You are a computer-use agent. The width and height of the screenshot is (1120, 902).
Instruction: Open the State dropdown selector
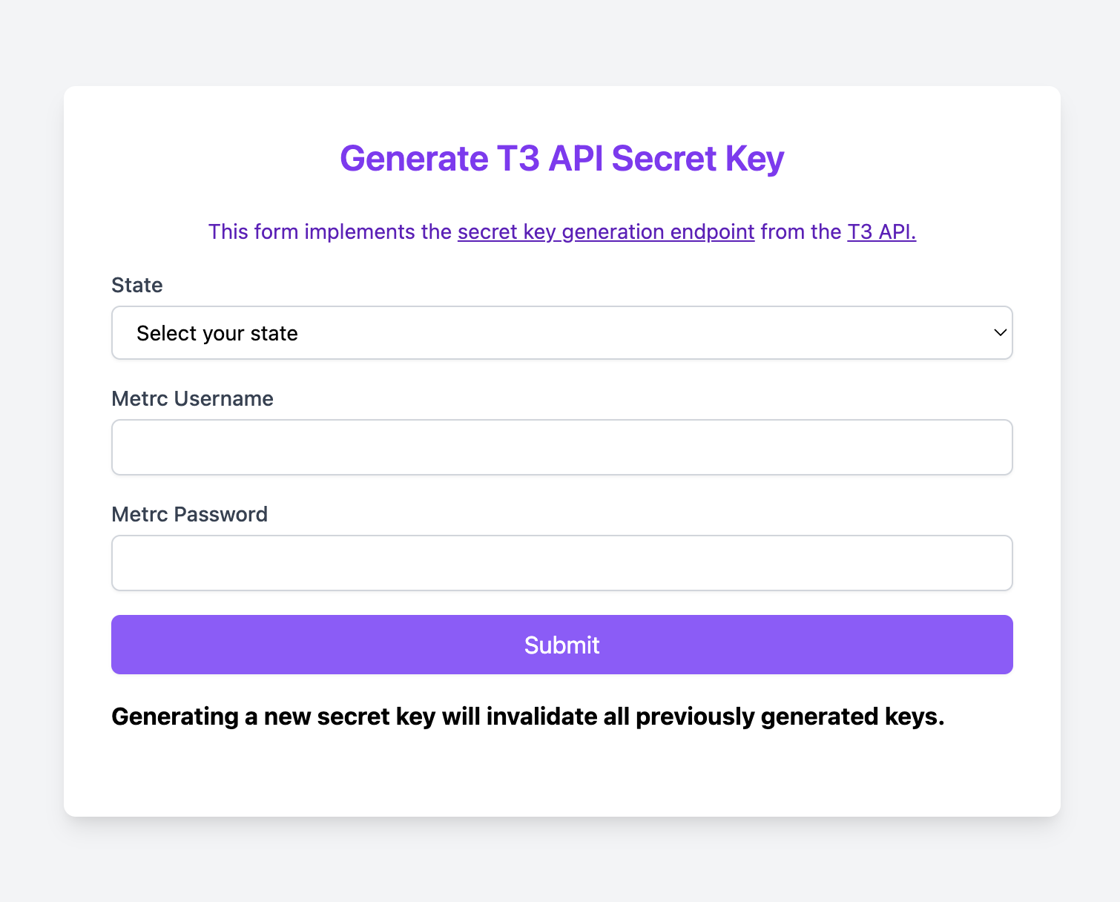pos(561,333)
